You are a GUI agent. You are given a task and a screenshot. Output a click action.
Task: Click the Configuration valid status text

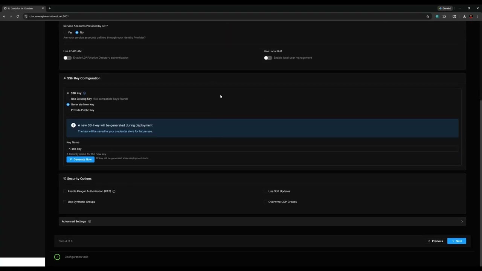[x=76, y=257]
